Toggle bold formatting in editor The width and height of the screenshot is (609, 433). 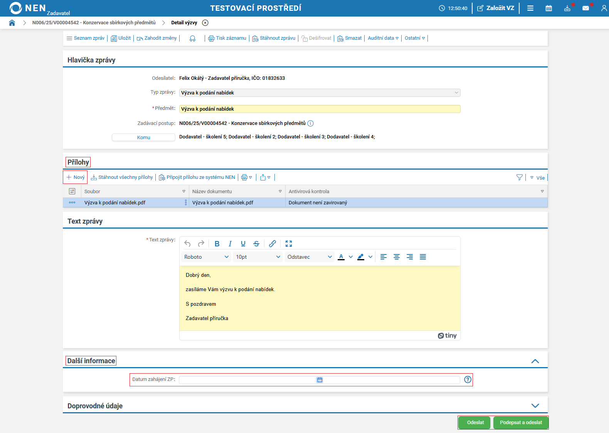point(217,244)
